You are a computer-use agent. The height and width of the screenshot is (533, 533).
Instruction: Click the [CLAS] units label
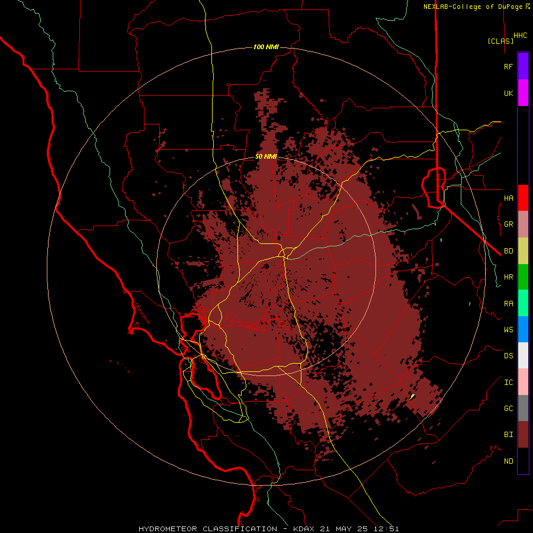click(x=500, y=41)
